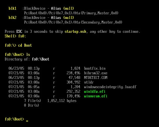
Task: Click the blk2 device label
Action: 12,18
